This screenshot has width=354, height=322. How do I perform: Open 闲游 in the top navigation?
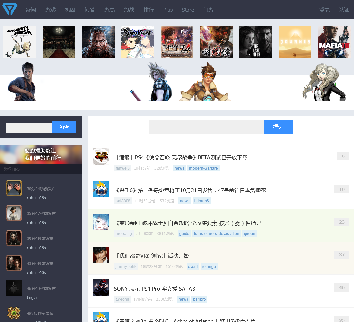[208, 10]
